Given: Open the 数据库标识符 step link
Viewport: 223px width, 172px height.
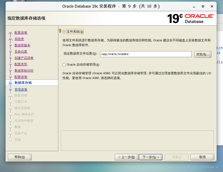Looking at the screenshot, I should [x=24, y=71].
